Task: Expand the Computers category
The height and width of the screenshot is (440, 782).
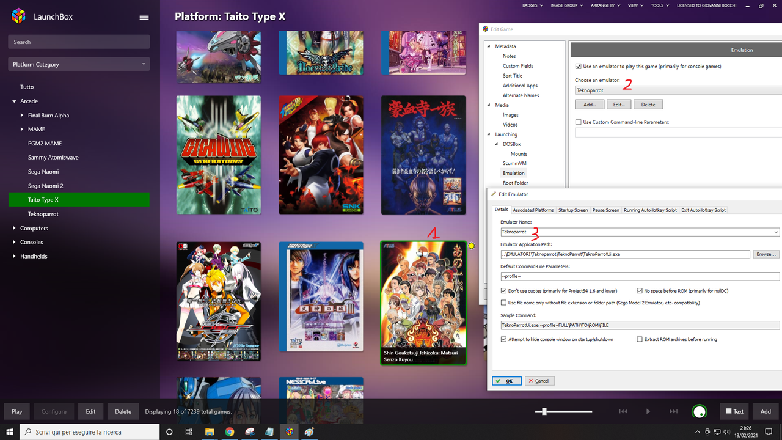Action: (15, 229)
